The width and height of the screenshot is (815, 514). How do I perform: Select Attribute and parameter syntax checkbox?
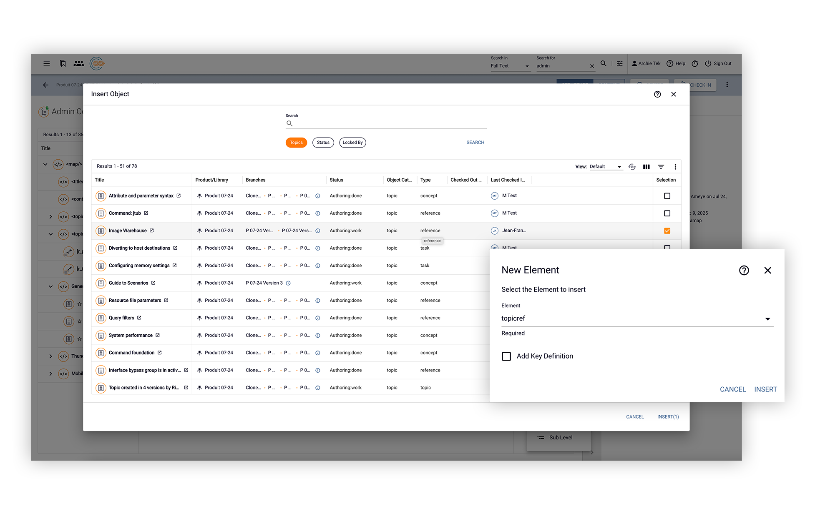tap(667, 196)
